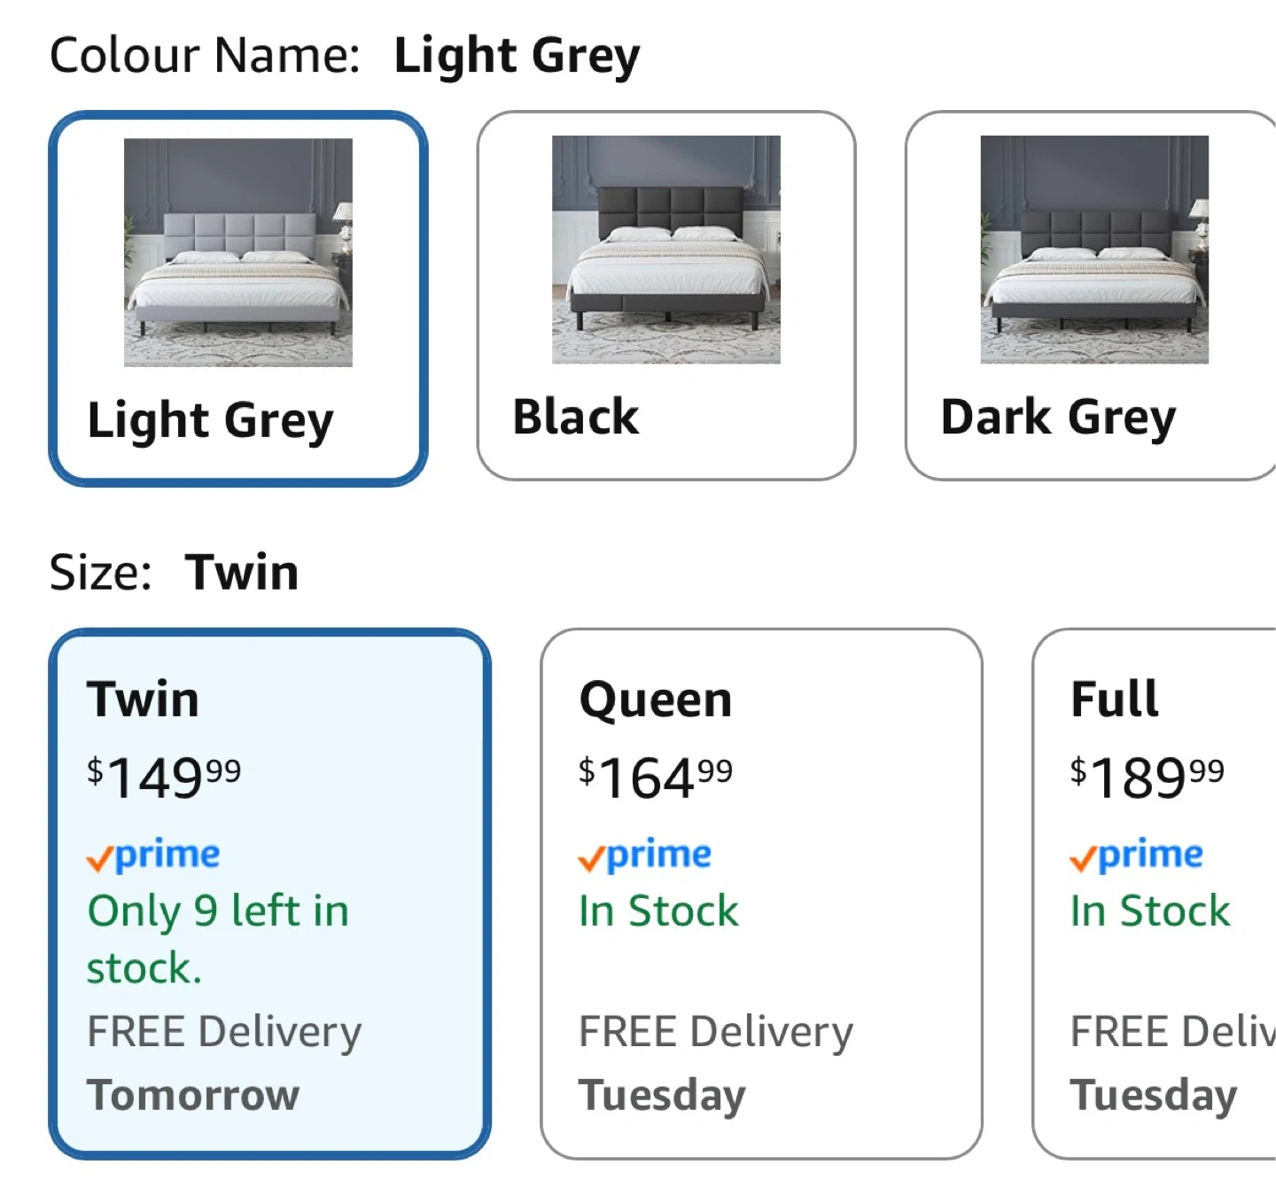This screenshot has height=1188, width=1276.
Task: Select the Twin size option
Action: (x=143, y=700)
